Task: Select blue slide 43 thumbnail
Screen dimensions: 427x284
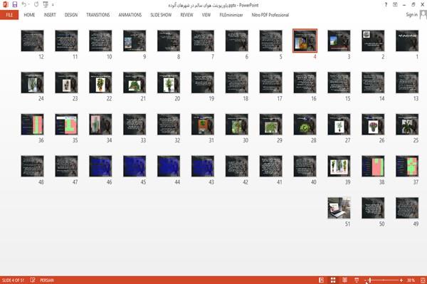Action: click(203, 166)
